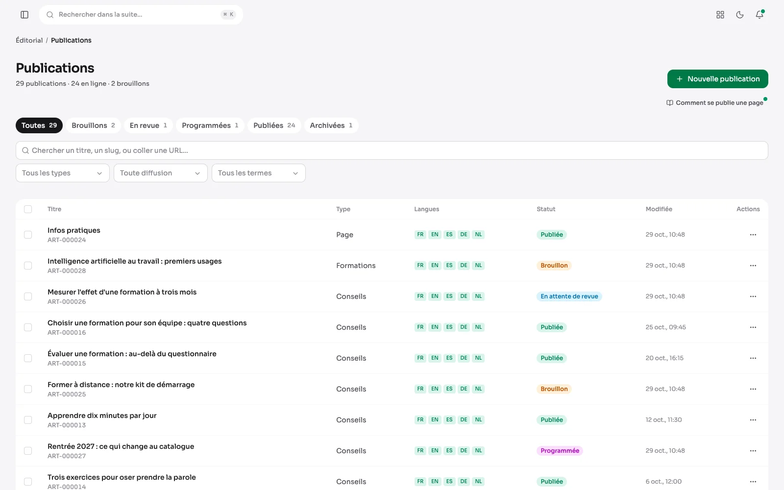The image size is (784, 490).
Task: Open Rentrée 2027 publication title
Action: 121,446
